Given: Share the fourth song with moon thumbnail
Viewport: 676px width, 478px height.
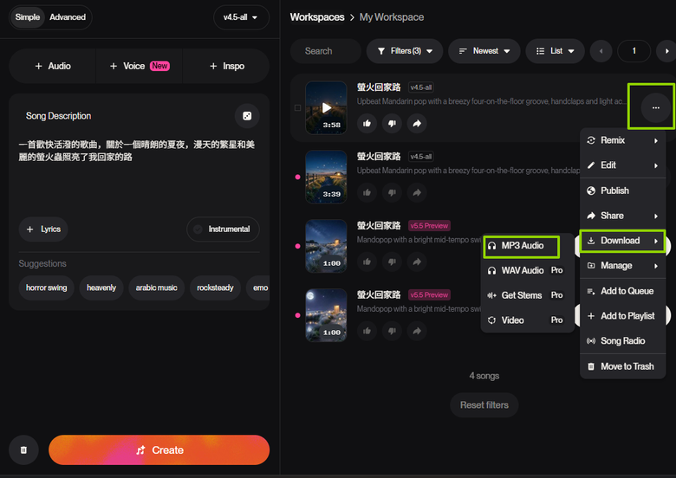Looking at the screenshot, I should 417,331.
